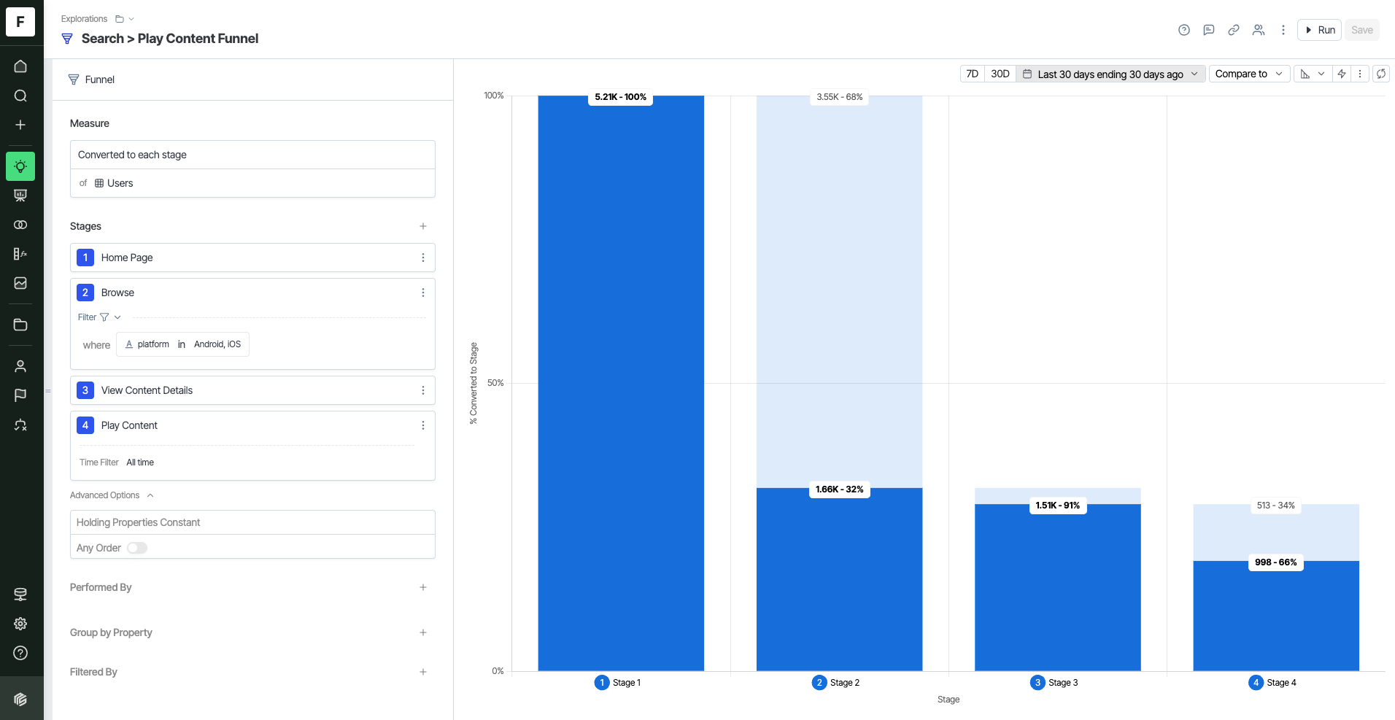Click the Play Content stage name
1395x720 pixels.
129,425
